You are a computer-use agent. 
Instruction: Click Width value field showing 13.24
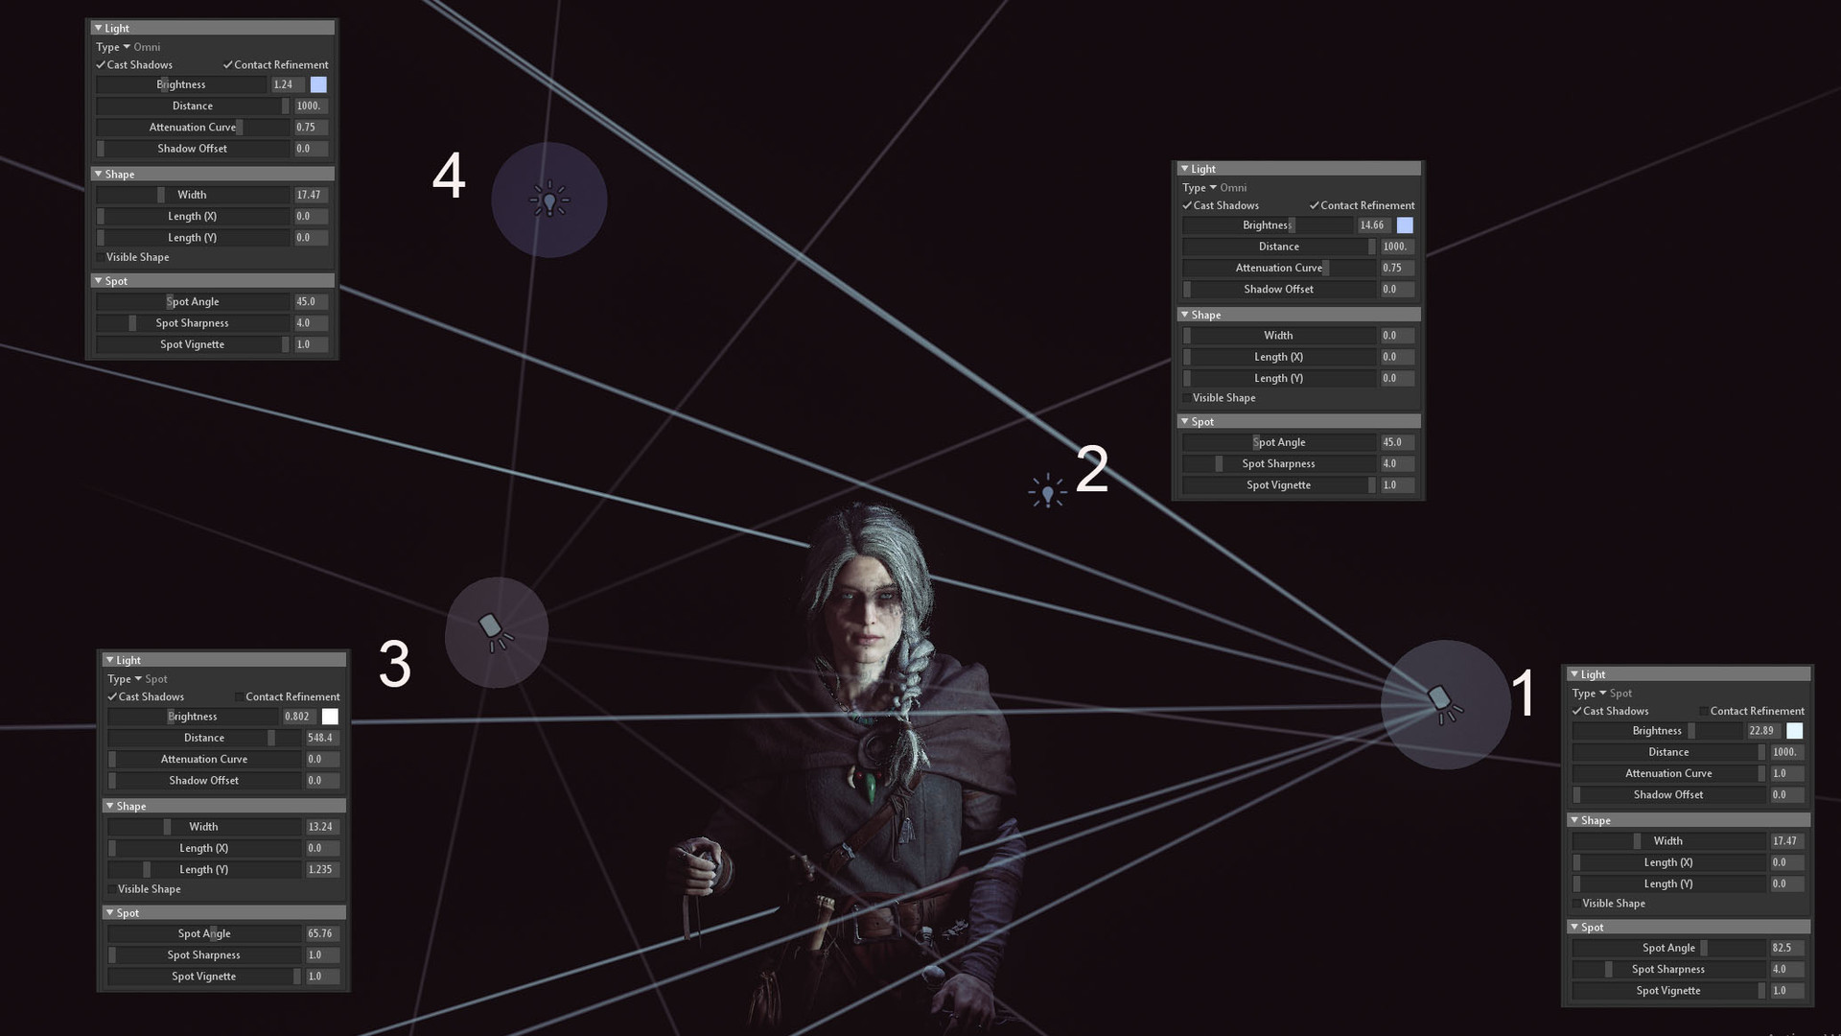click(x=319, y=827)
